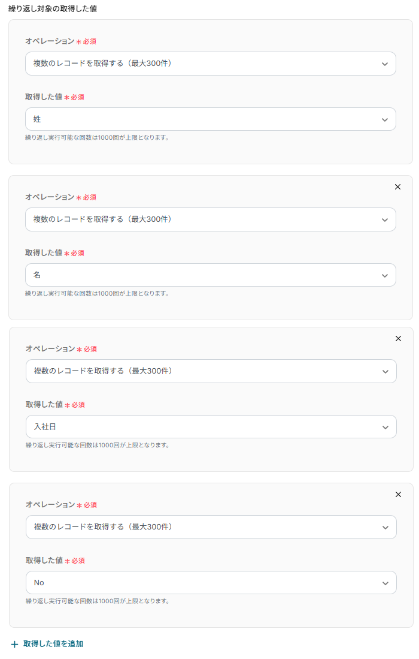
Task: Open the first オペレーション dropdown
Action: (x=211, y=64)
